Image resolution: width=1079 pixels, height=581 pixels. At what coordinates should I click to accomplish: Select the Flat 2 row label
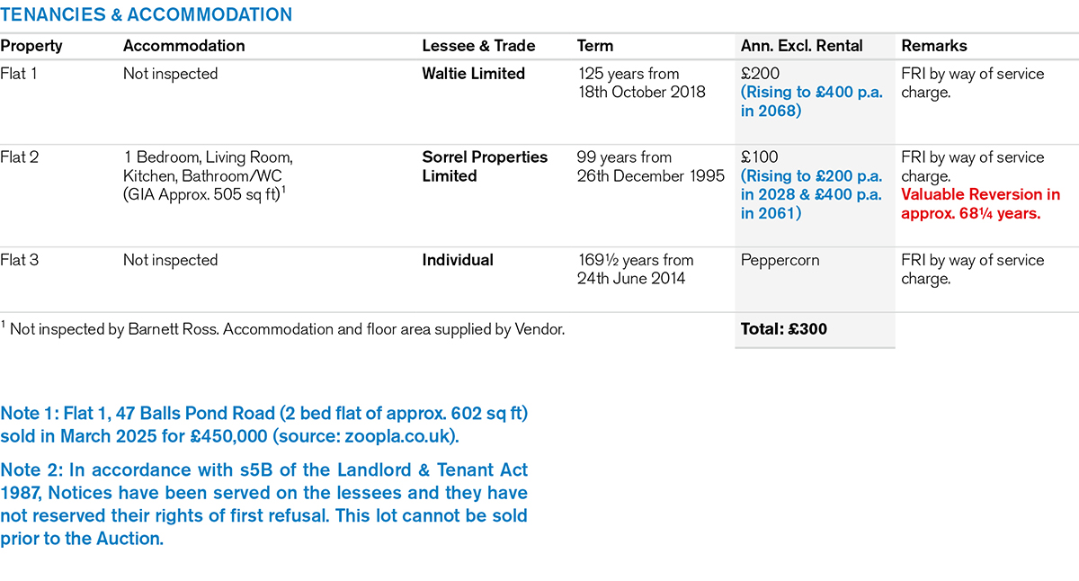point(20,157)
